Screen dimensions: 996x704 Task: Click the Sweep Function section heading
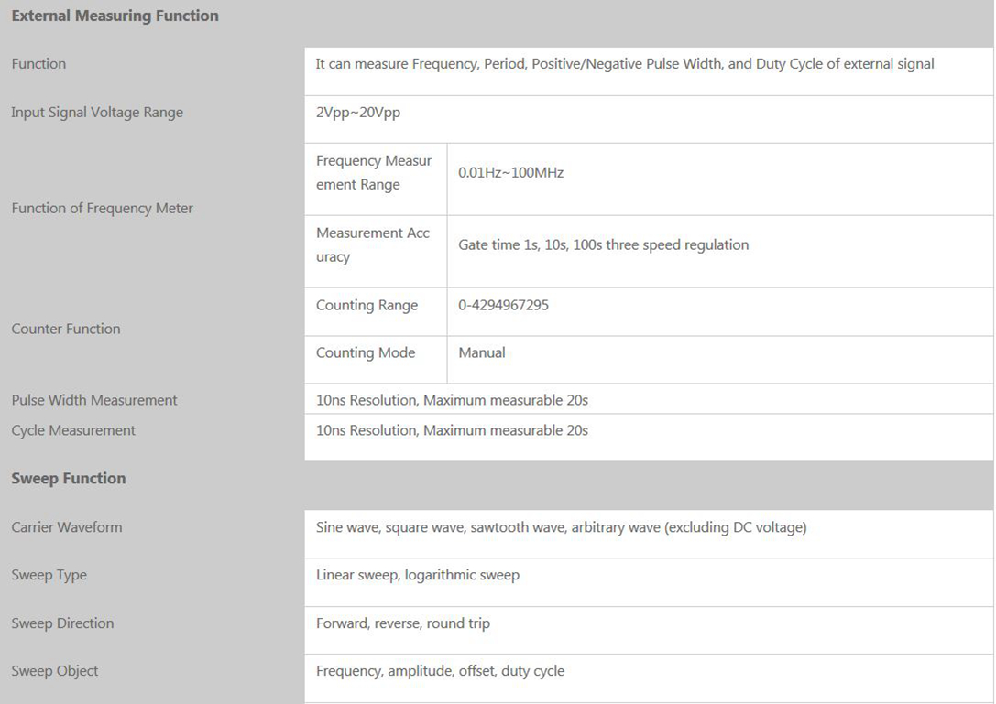(x=69, y=479)
